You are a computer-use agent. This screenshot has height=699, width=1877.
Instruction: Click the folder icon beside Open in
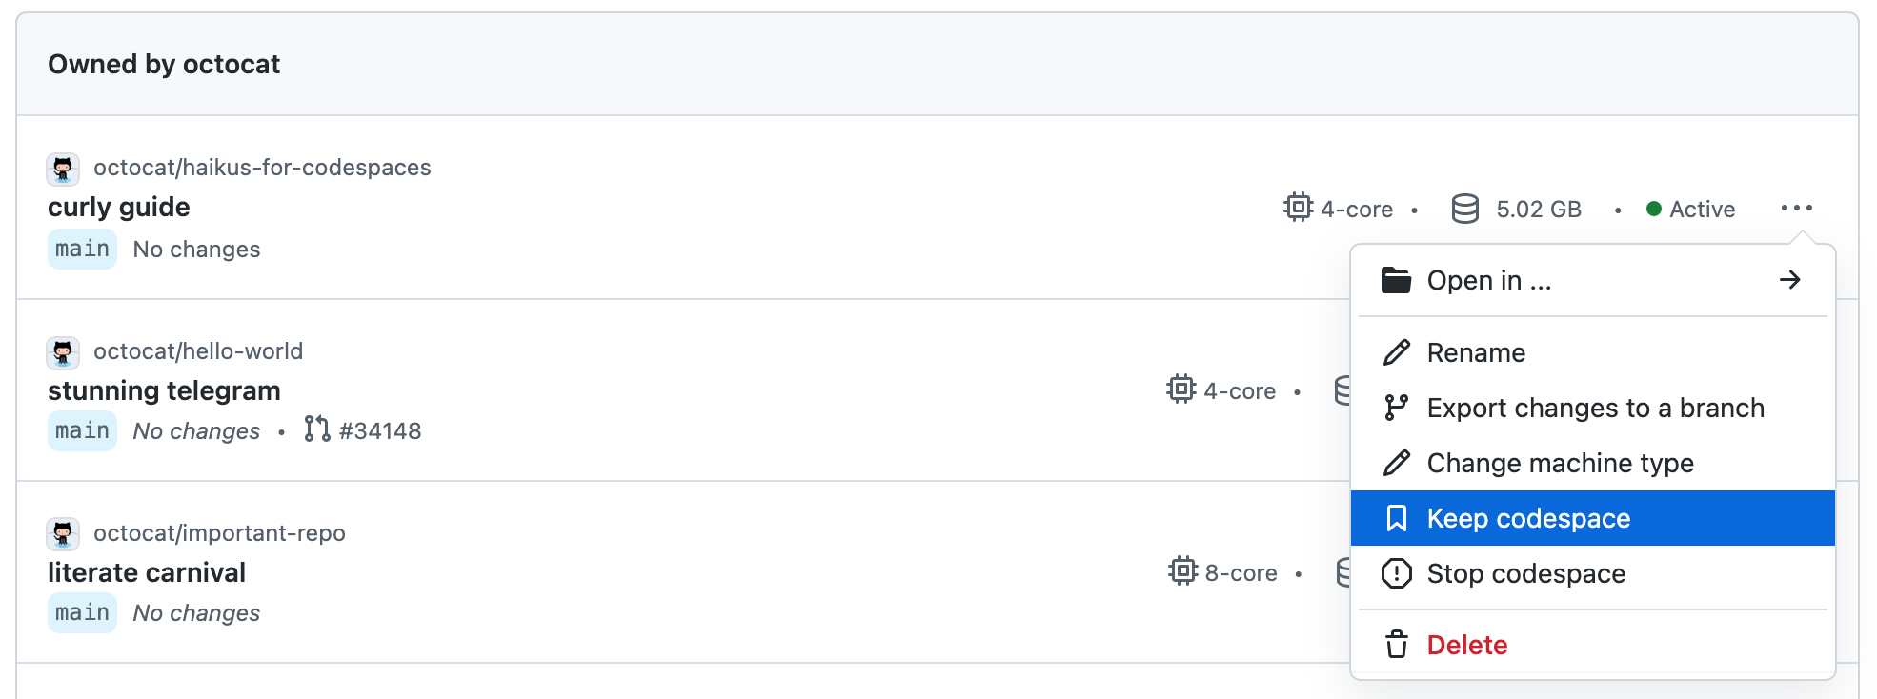tap(1396, 280)
